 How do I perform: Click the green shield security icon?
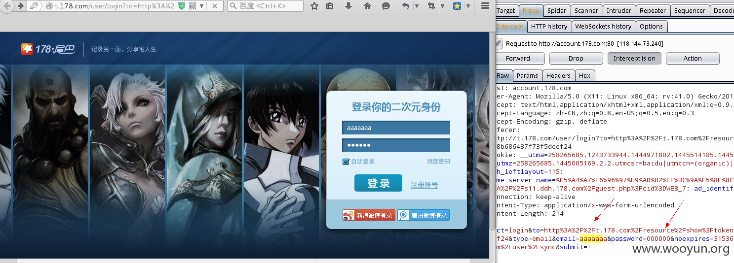tap(182, 6)
